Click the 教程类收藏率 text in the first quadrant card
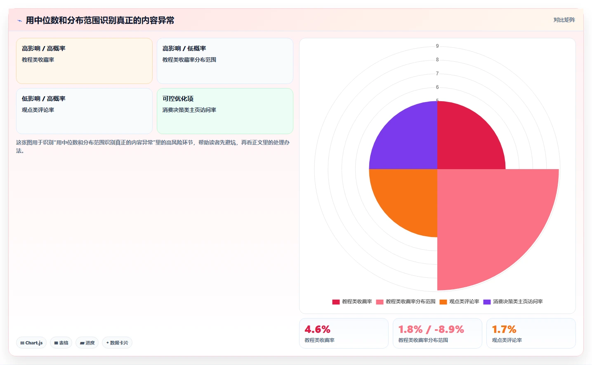Screen dimensions: 592x365 coord(38,60)
